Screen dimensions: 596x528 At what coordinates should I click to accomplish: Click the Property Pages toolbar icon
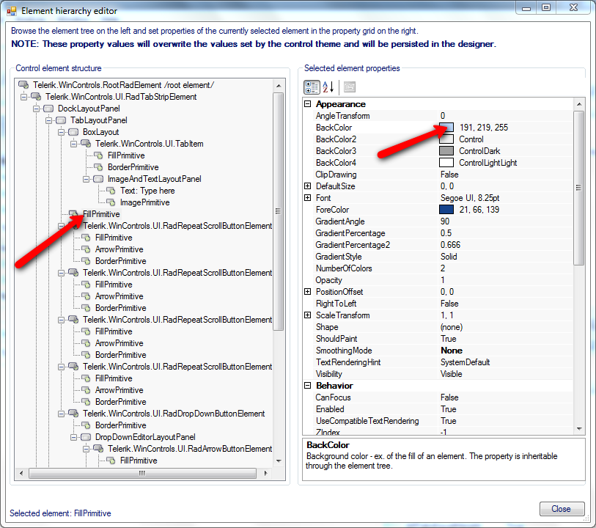349,87
